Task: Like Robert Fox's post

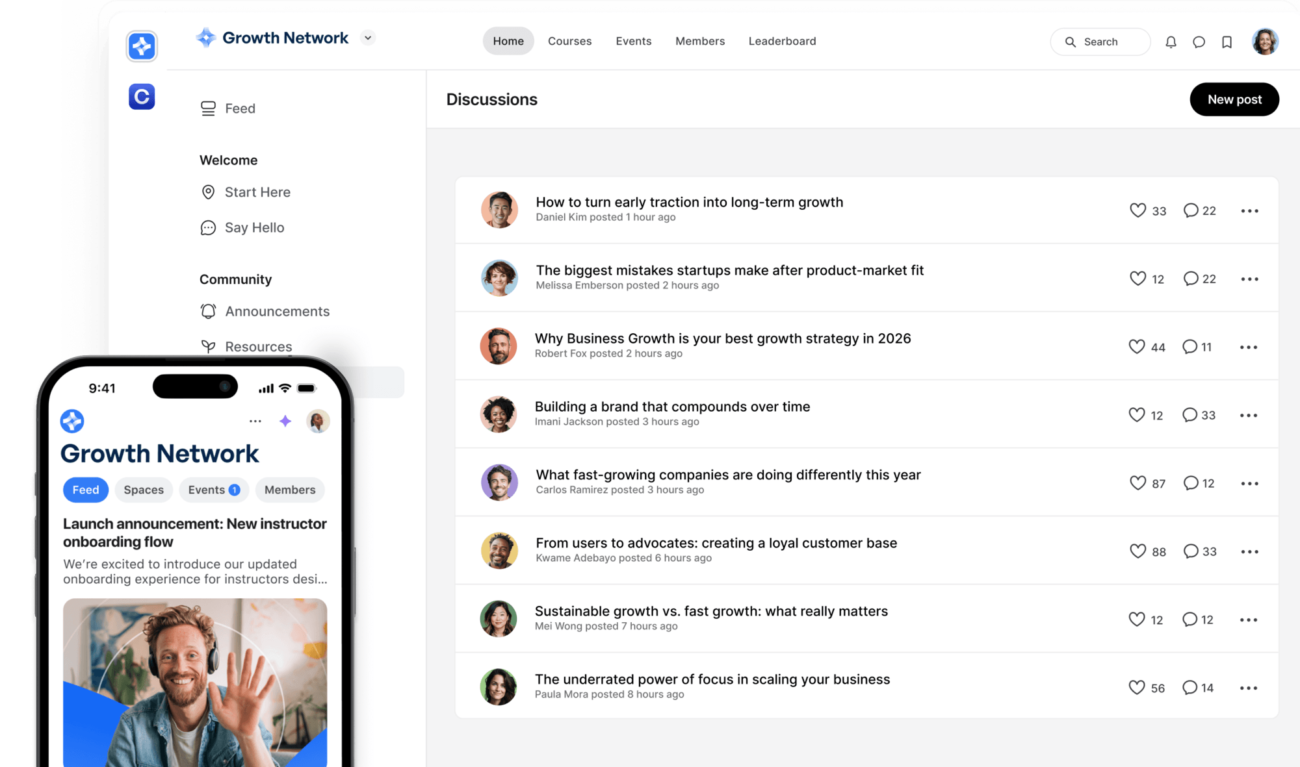Action: [x=1137, y=347]
